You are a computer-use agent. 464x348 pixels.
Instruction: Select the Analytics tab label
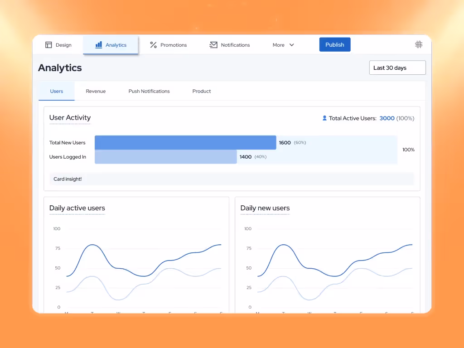pyautogui.click(x=116, y=45)
